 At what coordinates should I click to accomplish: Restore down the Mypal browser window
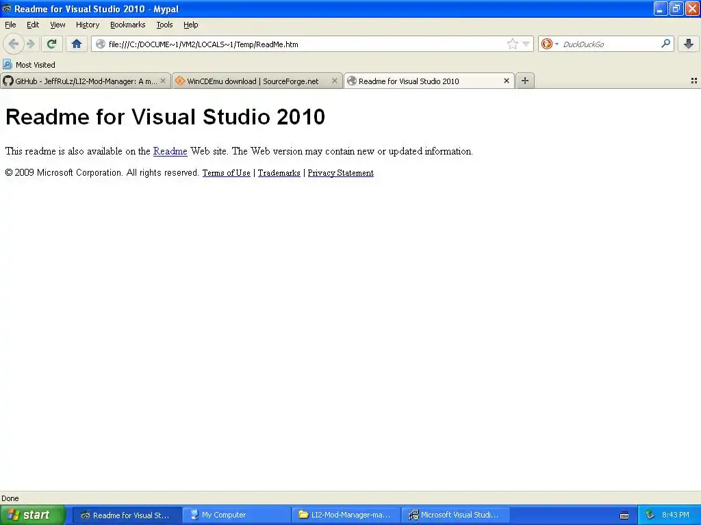676,8
